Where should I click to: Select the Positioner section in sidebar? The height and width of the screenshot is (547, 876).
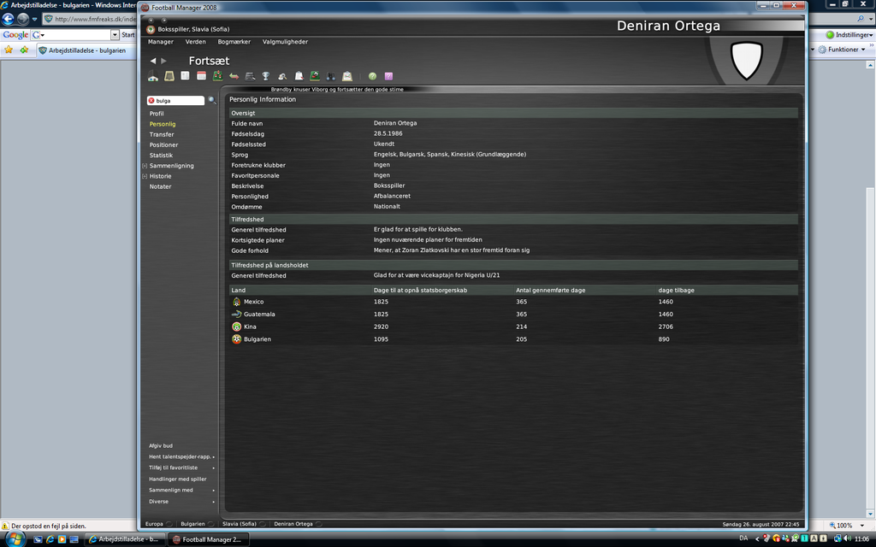coord(163,145)
